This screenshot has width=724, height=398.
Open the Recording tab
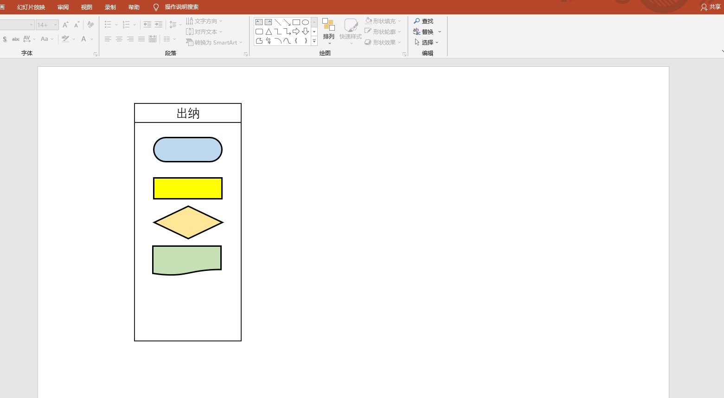click(110, 7)
